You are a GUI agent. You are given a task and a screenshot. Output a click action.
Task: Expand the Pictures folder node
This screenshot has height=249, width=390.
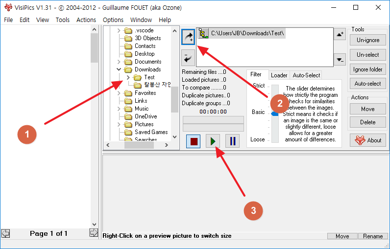[x=119, y=124]
